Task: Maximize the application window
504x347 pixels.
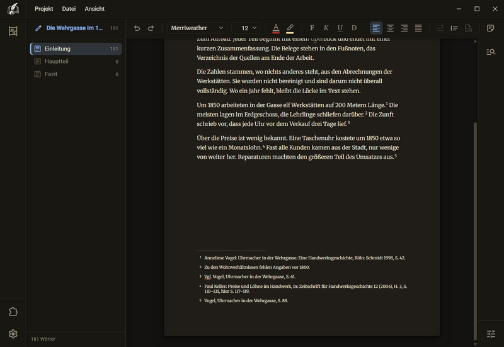Action: [x=477, y=9]
